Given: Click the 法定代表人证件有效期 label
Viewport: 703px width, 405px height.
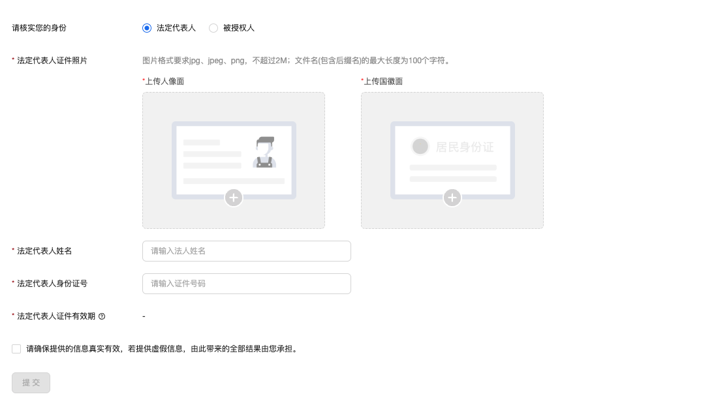Looking at the screenshot, I should pos(56,316).
